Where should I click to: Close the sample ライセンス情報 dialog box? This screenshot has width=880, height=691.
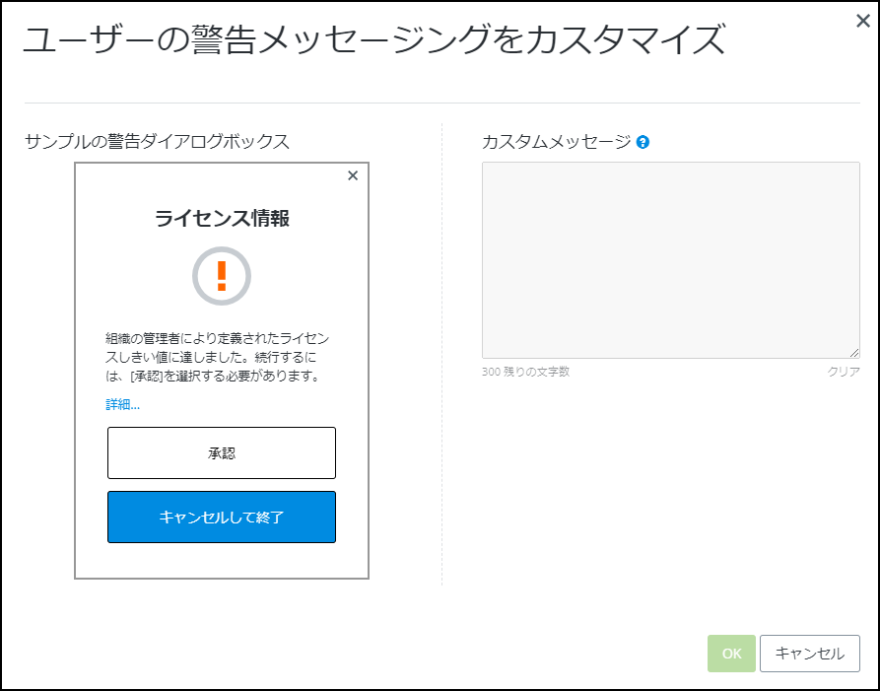(x=353, y=175)
